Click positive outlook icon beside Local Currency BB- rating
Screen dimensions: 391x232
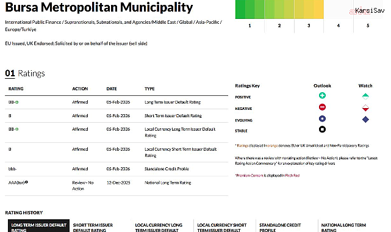coord(16,129)
